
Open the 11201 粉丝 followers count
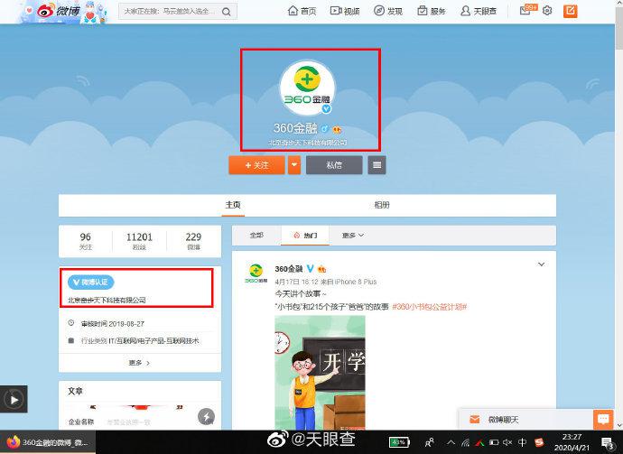pos(139,241)
